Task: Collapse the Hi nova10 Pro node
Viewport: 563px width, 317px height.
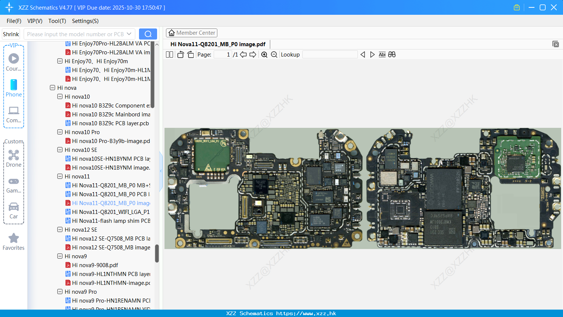Action: pyautogui.click(x=60, y=132)
